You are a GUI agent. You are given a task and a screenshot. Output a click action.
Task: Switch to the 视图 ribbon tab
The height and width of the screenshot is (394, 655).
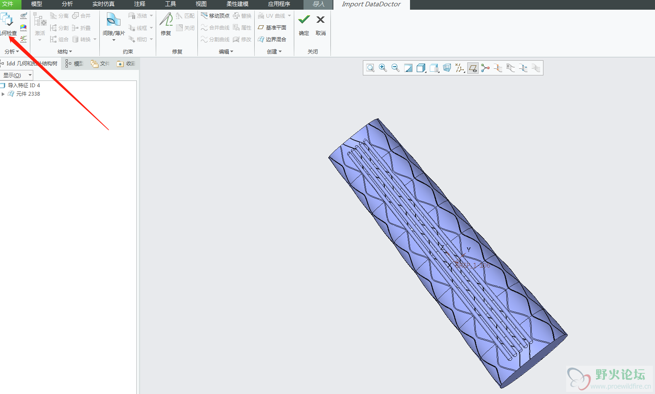point(201,4)
